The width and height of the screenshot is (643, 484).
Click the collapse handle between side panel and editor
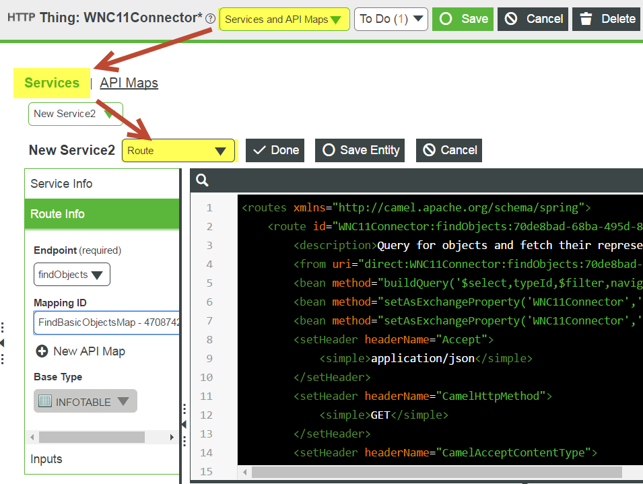(x=184, y=424)
